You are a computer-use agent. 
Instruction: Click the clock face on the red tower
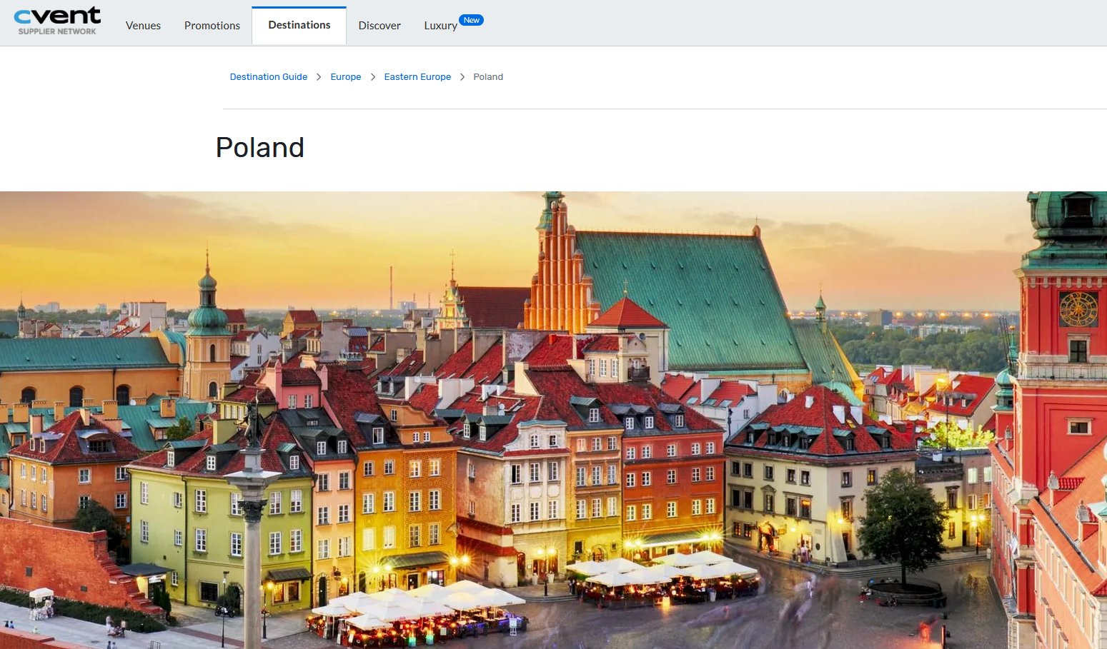point(1078,309)
